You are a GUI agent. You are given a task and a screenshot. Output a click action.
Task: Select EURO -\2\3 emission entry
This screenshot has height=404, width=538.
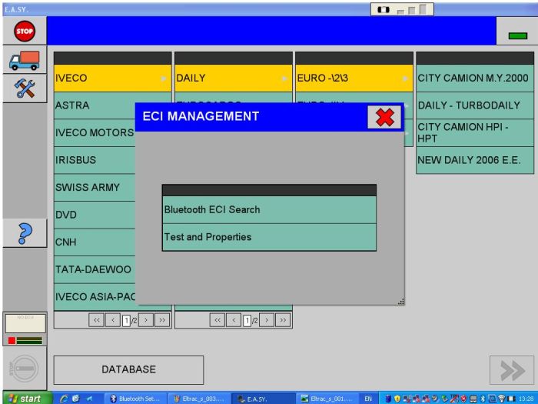click(x=354, y=78)
